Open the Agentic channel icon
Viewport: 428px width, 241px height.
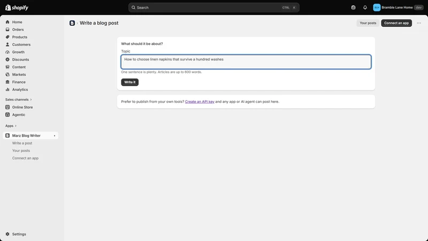(x=7, y=115)
